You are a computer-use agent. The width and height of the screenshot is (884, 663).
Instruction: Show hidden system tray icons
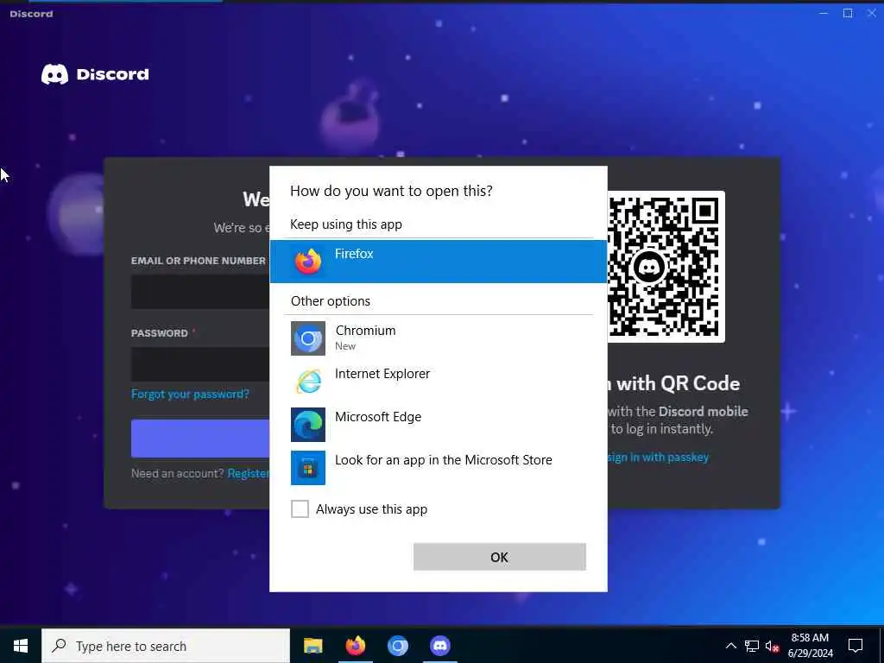point(730,646)
